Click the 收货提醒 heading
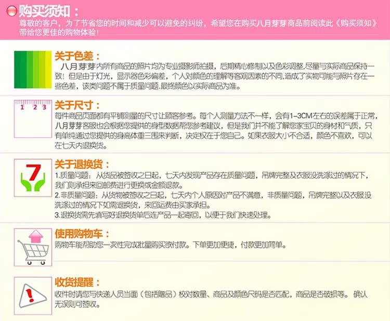Screen dimensions: 390x321 (x=77, y=283)
